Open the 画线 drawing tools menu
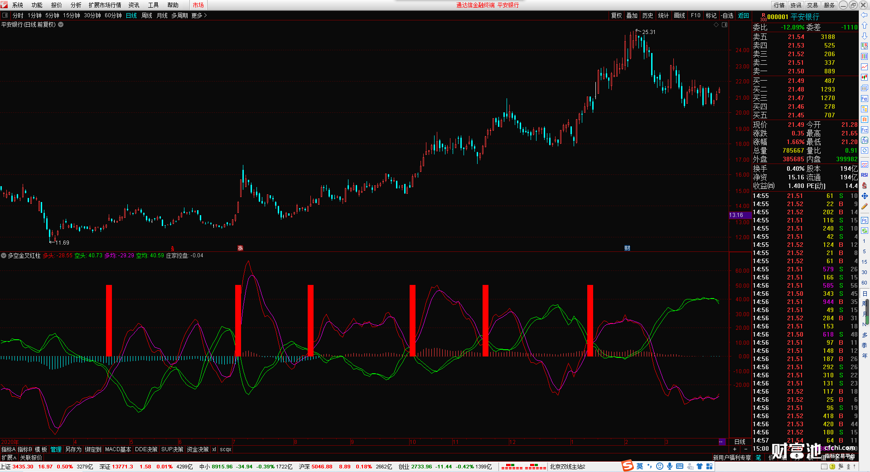 coord(679,15)
